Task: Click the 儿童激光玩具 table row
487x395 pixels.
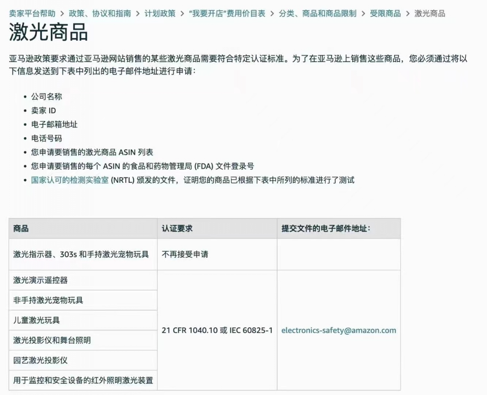Action: pyautogui.click(x=83, y=320)
